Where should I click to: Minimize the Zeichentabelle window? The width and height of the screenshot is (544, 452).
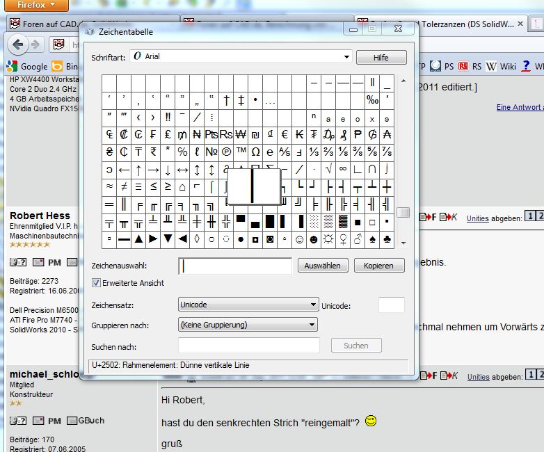353,29
